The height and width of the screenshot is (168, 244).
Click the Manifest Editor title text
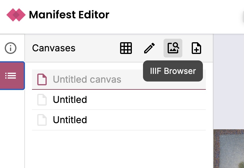pyautogui.click(x=69, y=15)
